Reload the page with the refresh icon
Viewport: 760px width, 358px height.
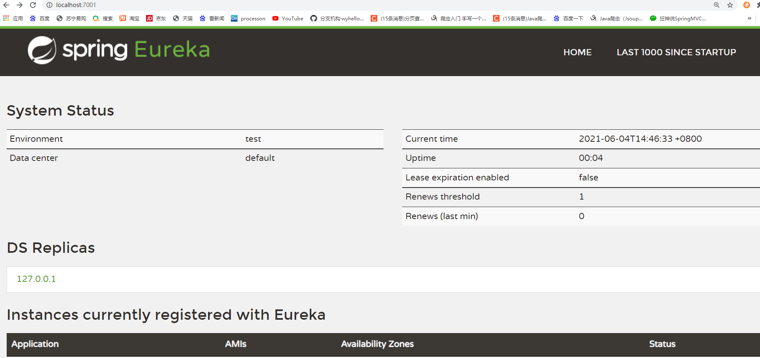click(33, 5)
